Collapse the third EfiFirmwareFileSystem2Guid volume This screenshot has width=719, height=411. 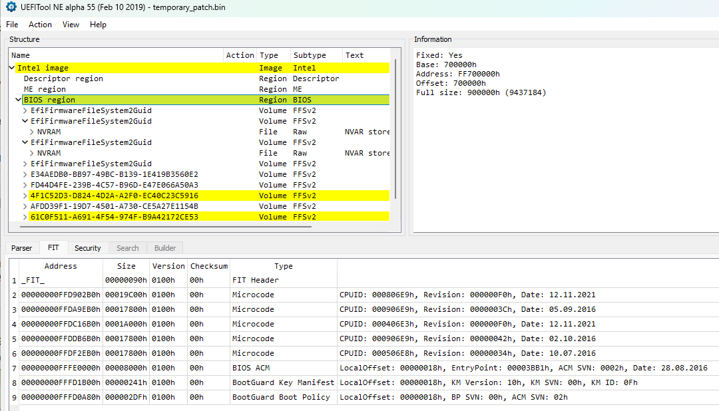point(25,142)
